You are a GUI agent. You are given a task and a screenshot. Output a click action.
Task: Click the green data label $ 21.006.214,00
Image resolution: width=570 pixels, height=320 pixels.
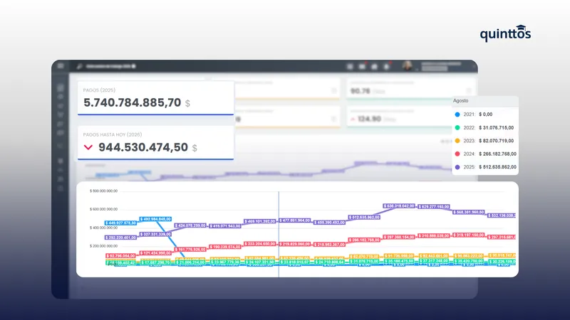pos(190,262)
